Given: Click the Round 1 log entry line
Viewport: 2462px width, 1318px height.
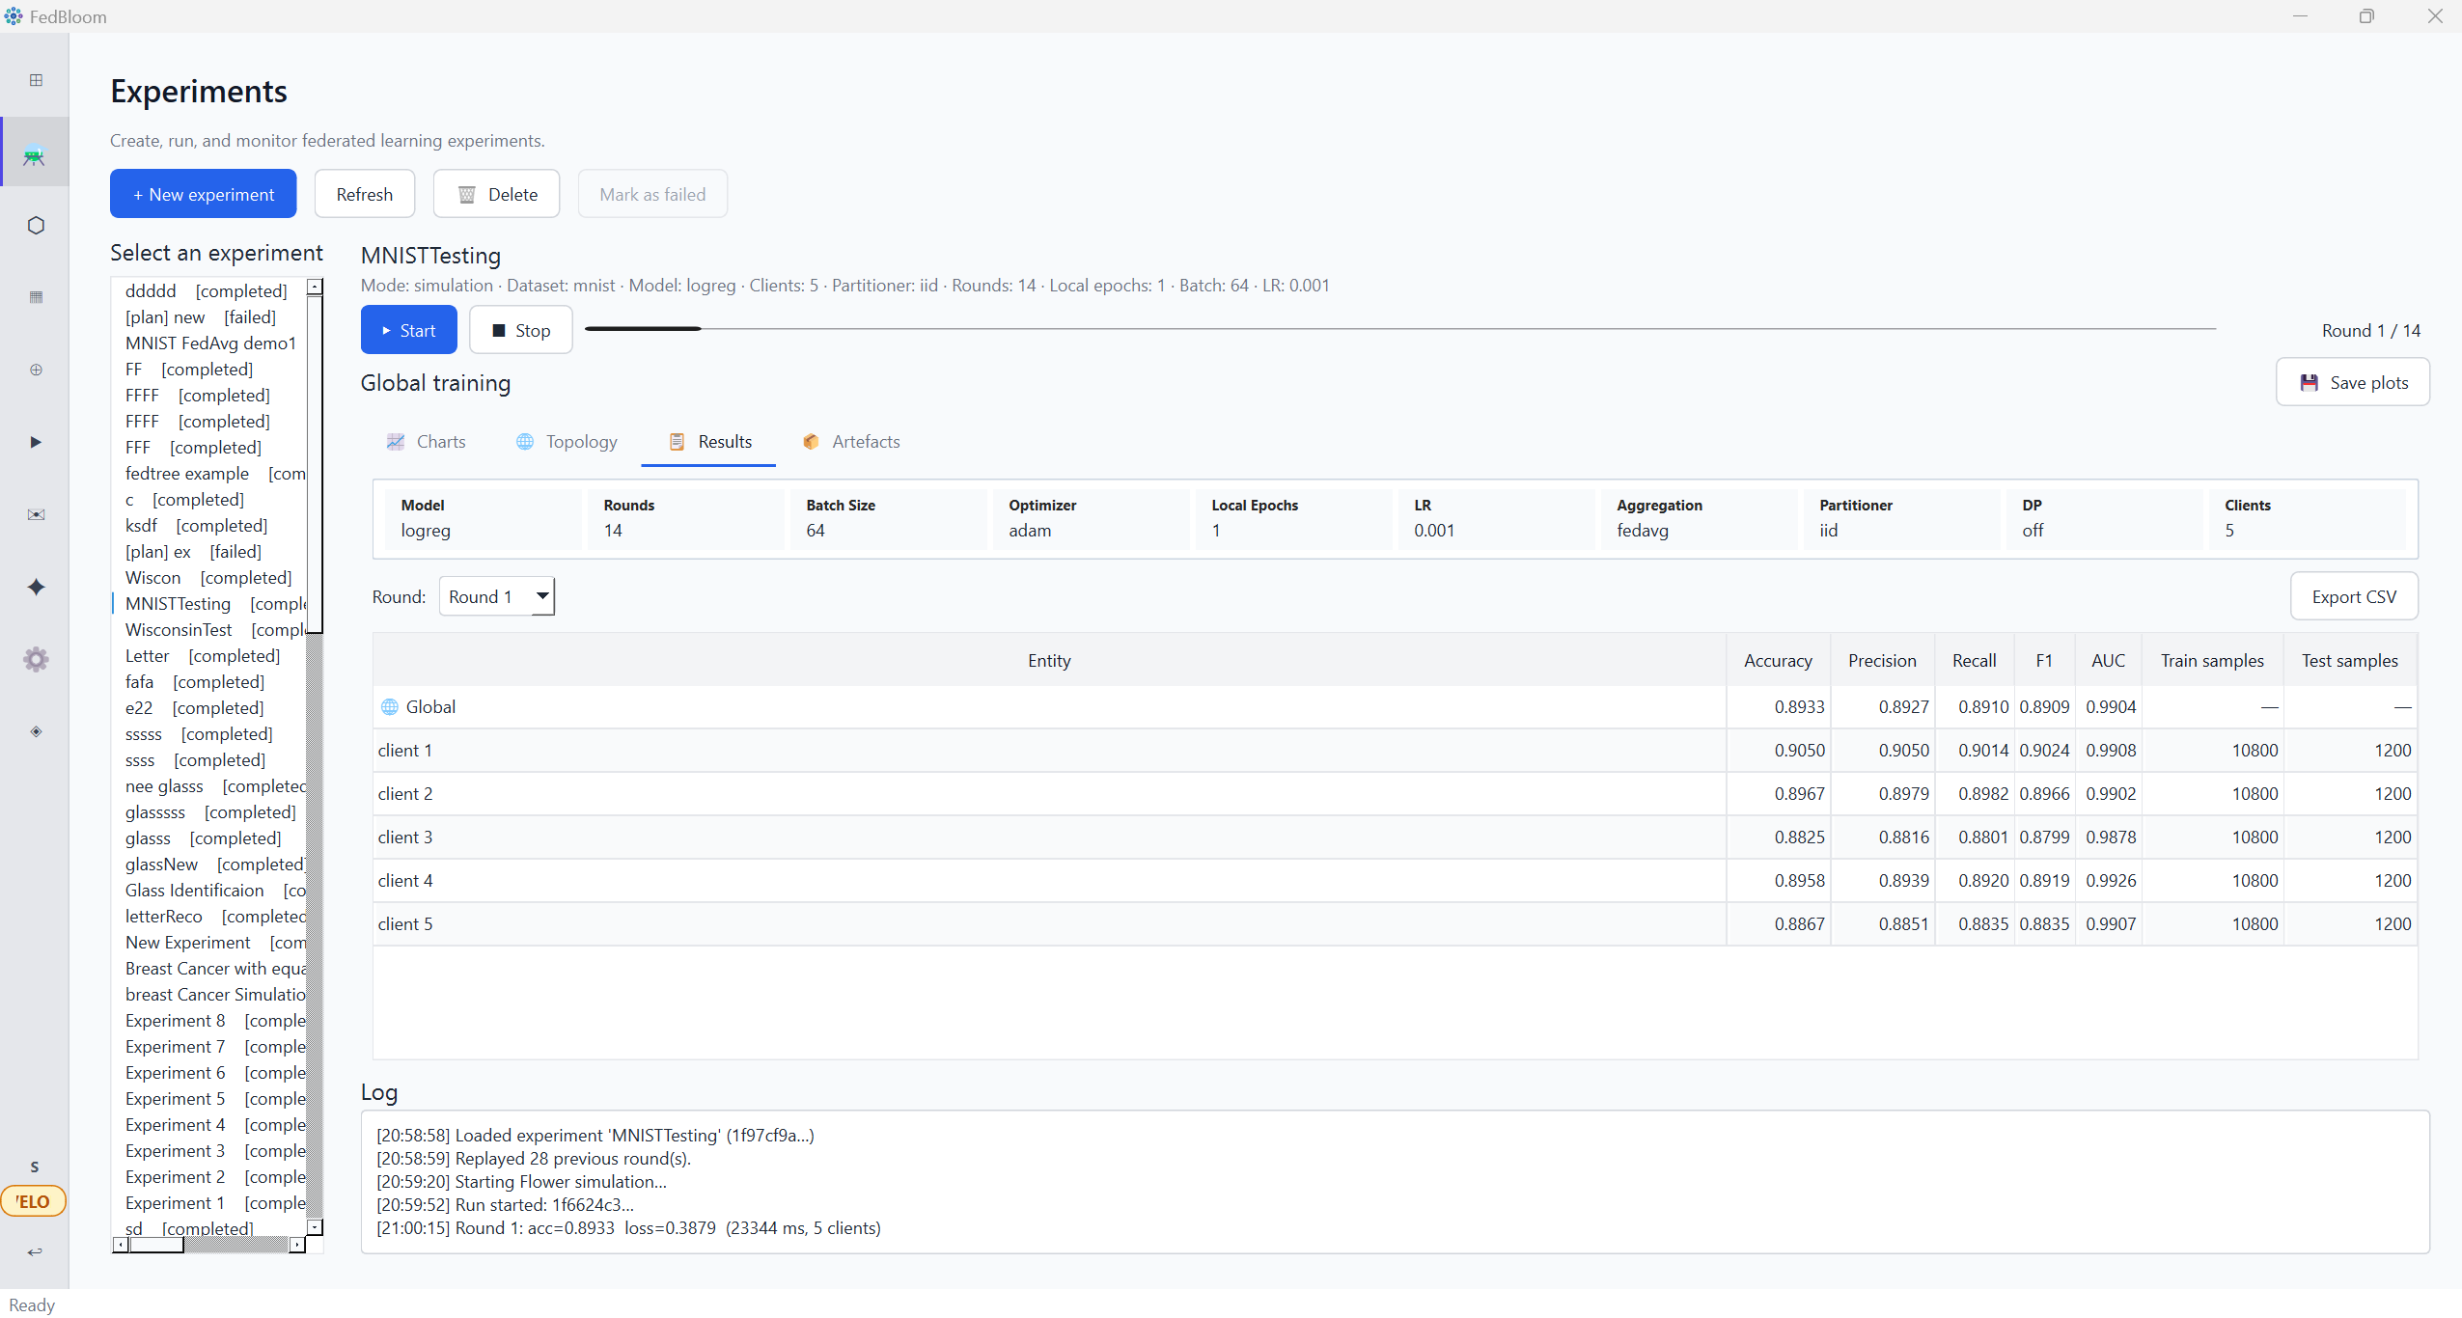Looking at the screenshot, I should 628,1227.
